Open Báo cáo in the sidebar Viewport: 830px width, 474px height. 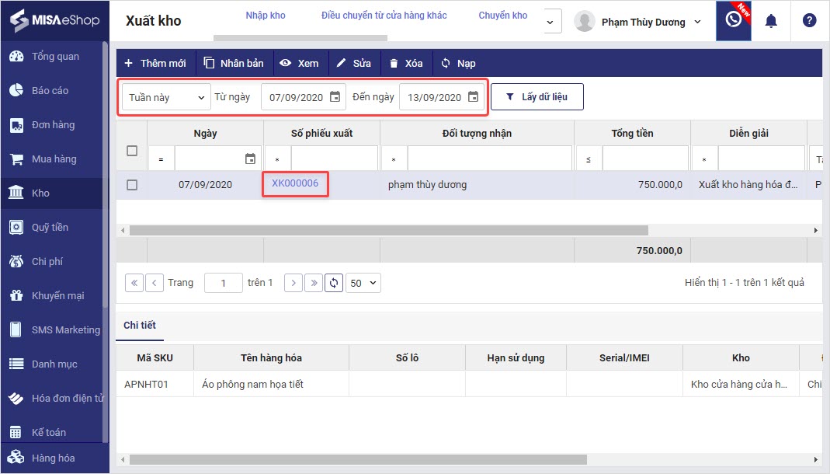pyautogui.click(x=50, y=91)
